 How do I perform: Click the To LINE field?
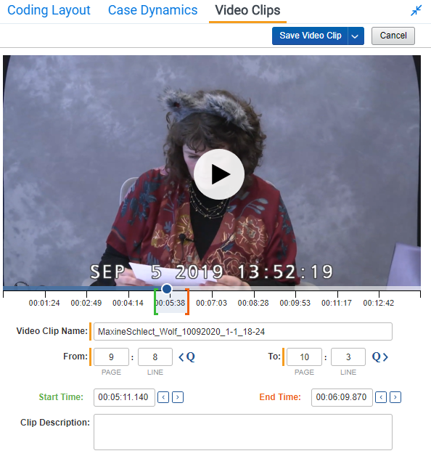pos(348,357)
